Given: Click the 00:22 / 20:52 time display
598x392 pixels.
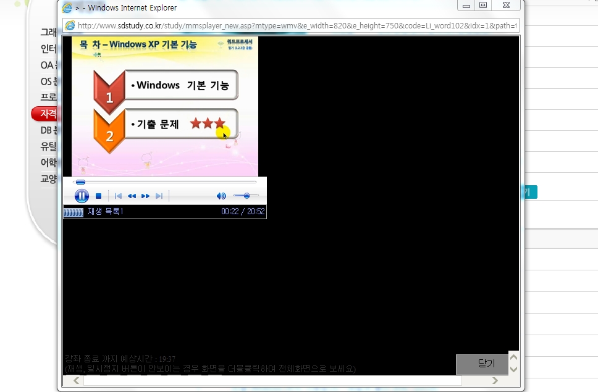Looking at the screenshot, I should point(243,211).
